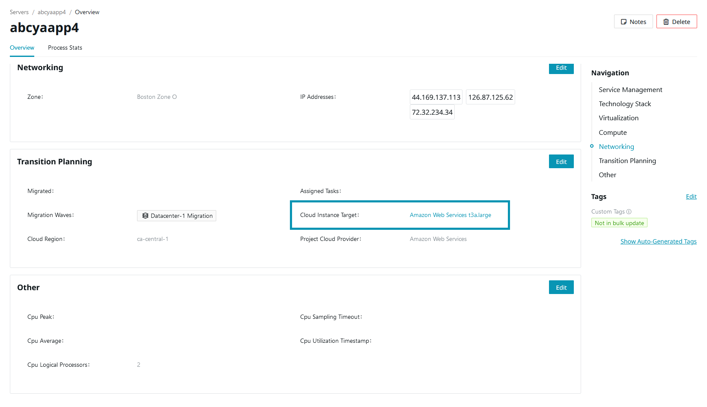The image size is (707, 407).
Task: Click the Datacenter-1 Migration wave icon
Action: [x=145, y=216]
